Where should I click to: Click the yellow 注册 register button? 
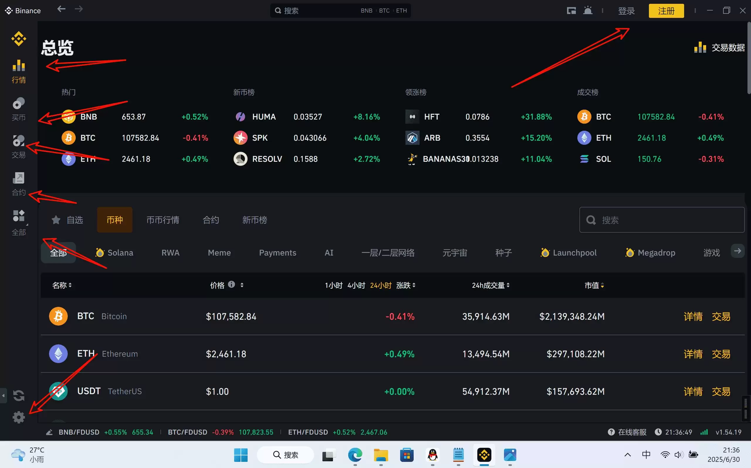666,10
